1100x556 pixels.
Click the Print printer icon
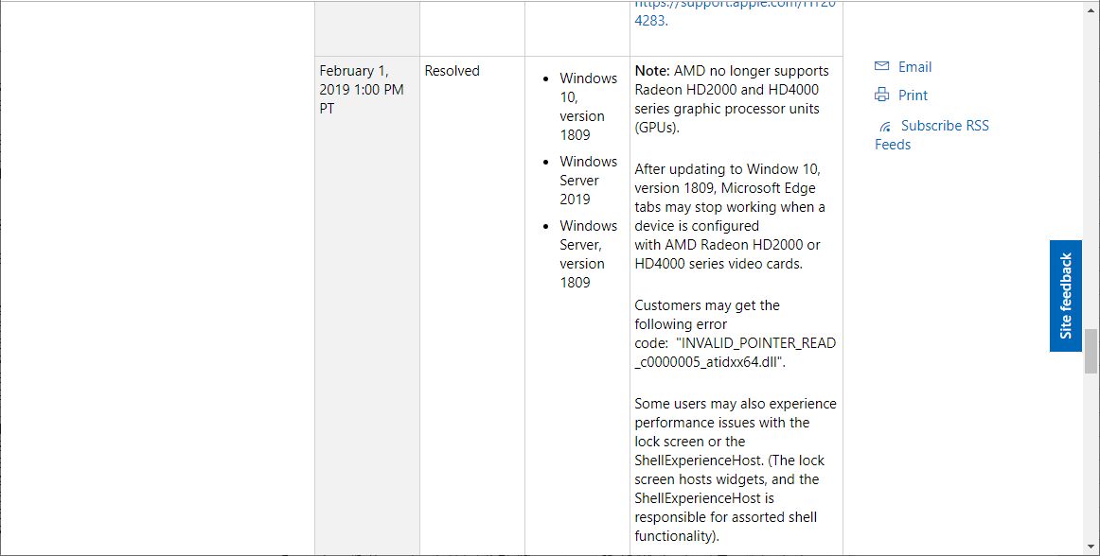click(882, 96)
